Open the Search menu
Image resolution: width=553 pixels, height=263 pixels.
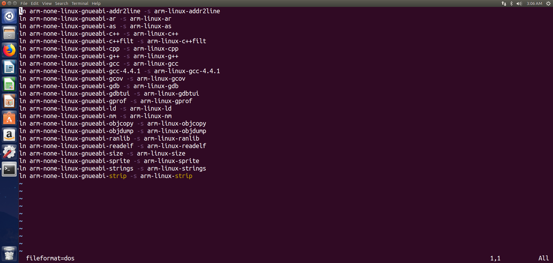61,3
